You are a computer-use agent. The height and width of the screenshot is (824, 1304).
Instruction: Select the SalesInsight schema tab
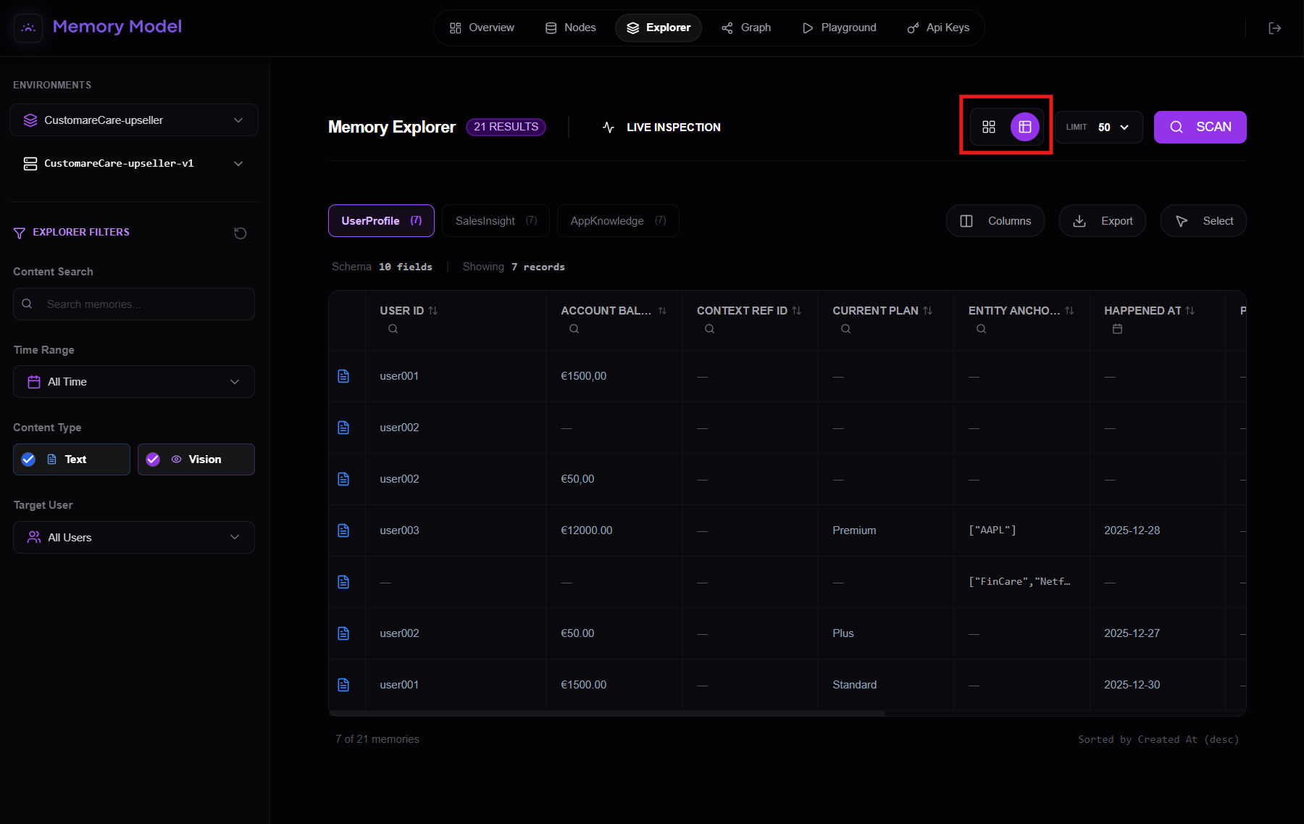496,221
